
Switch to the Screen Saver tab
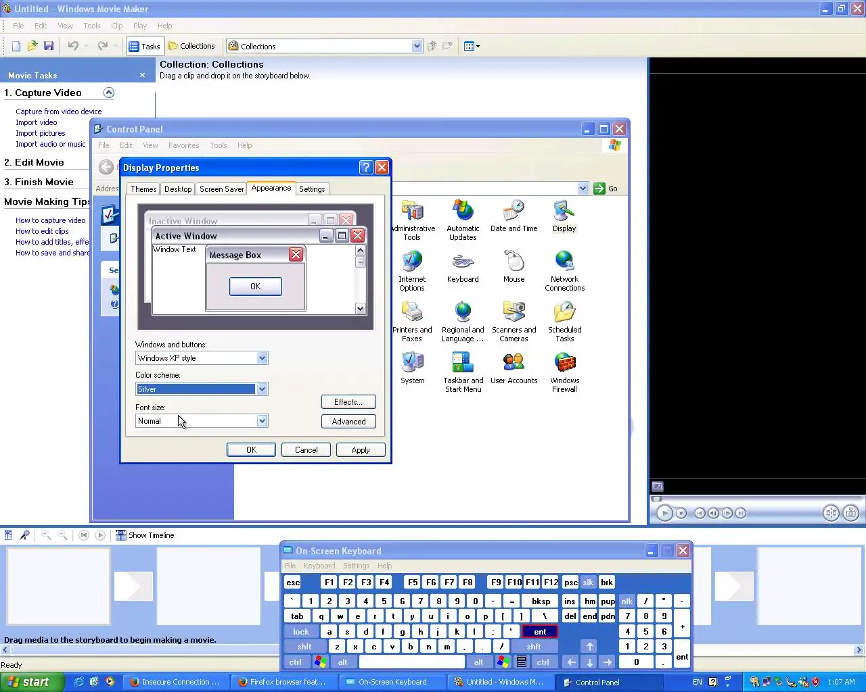click(x=222, y=189)
